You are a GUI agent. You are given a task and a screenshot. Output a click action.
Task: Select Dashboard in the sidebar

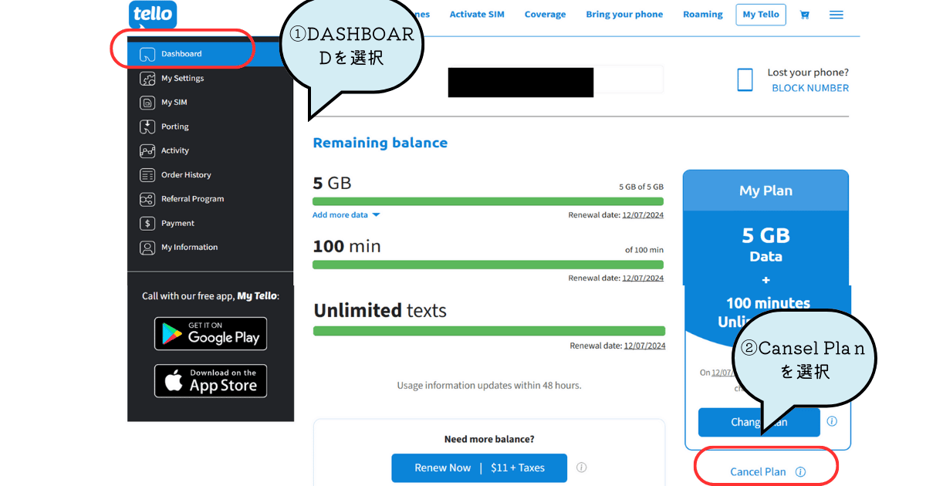click(181, 54)
